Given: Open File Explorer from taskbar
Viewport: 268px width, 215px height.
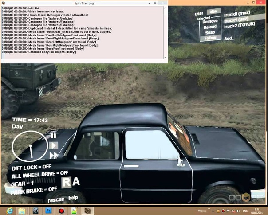Looking at the screenshot, I should [x=22, y=211].
